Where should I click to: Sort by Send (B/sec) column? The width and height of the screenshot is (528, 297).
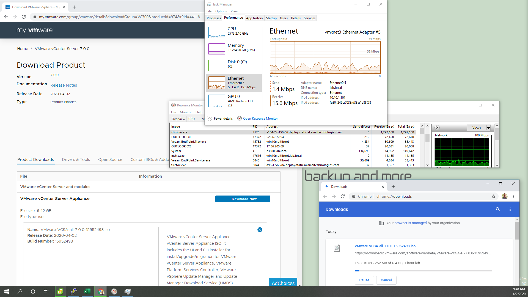[361, 127]
